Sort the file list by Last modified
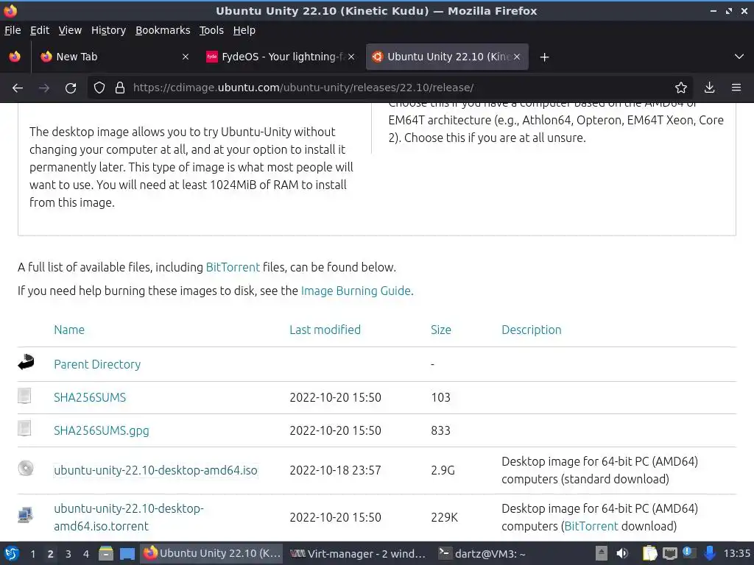The height and width of the screenshot is (565, 754). (325, 330)
